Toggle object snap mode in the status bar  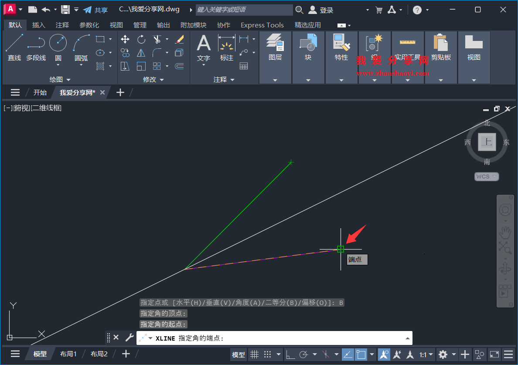pos(361,355)
